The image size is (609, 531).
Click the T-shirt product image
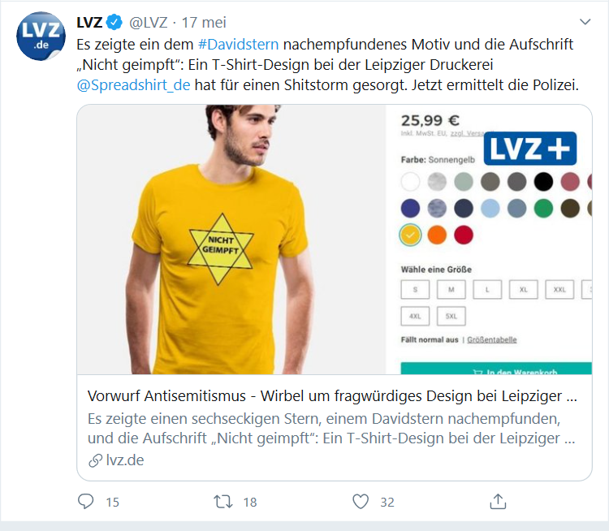(231, 240)
